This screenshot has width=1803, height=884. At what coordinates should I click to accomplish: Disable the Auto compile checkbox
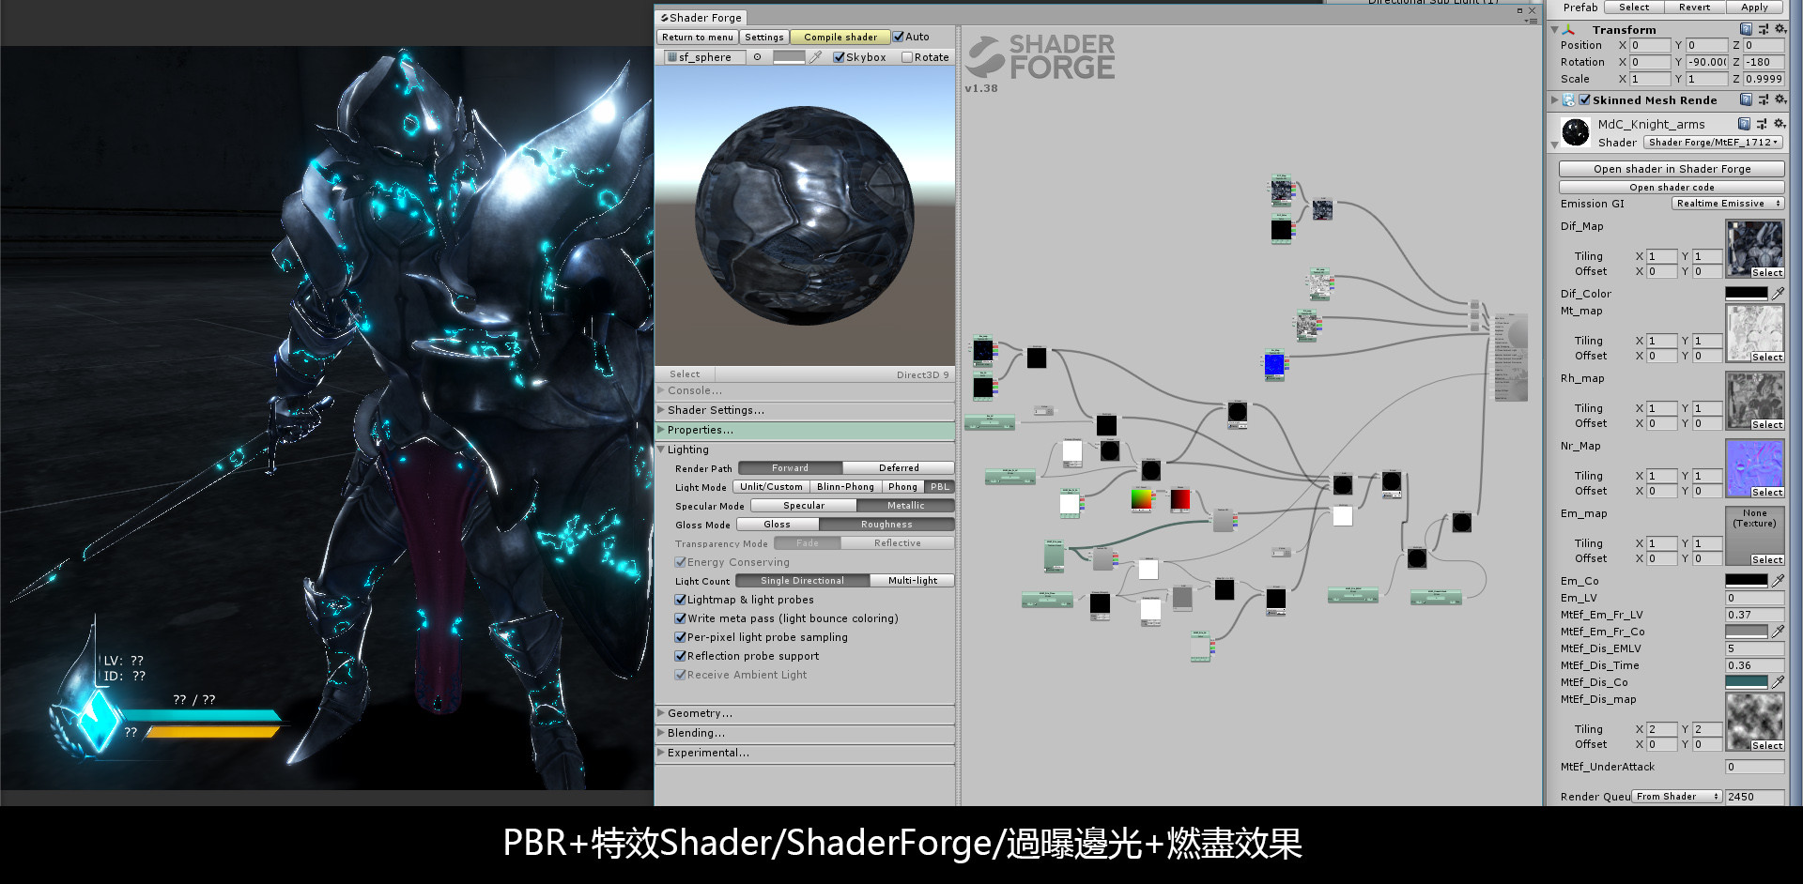(x=899, y=37)
